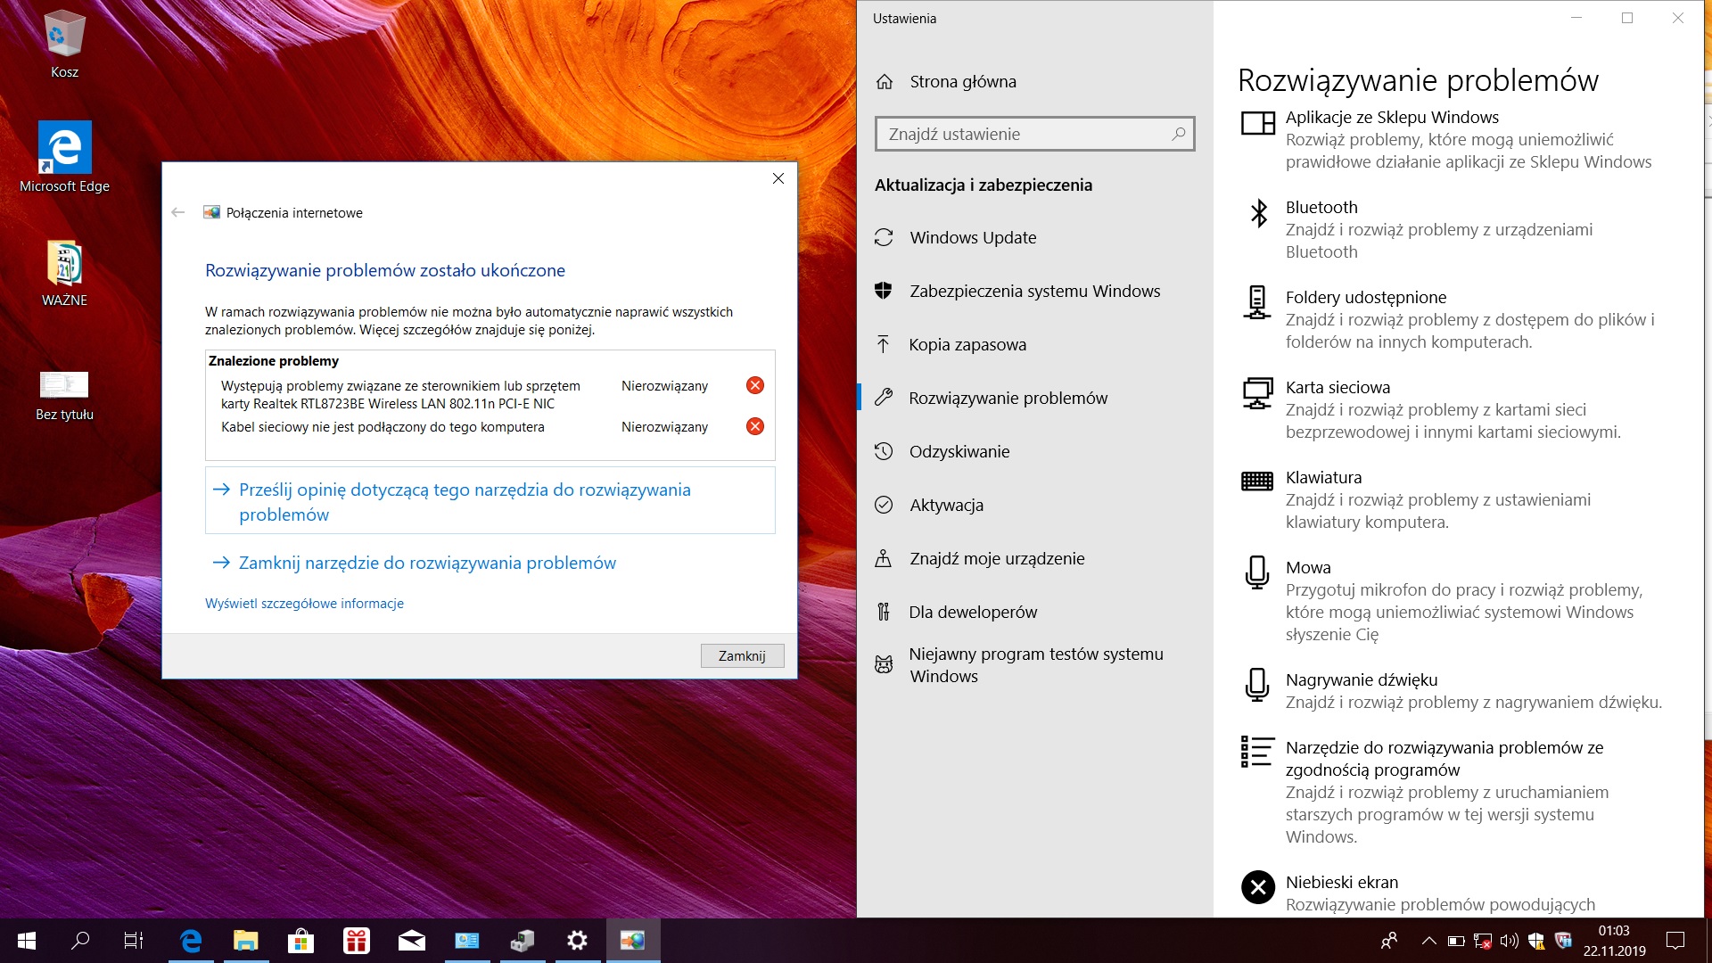
Task: Select the Karta sieciowa network icon
Action: coord(1257,392)
